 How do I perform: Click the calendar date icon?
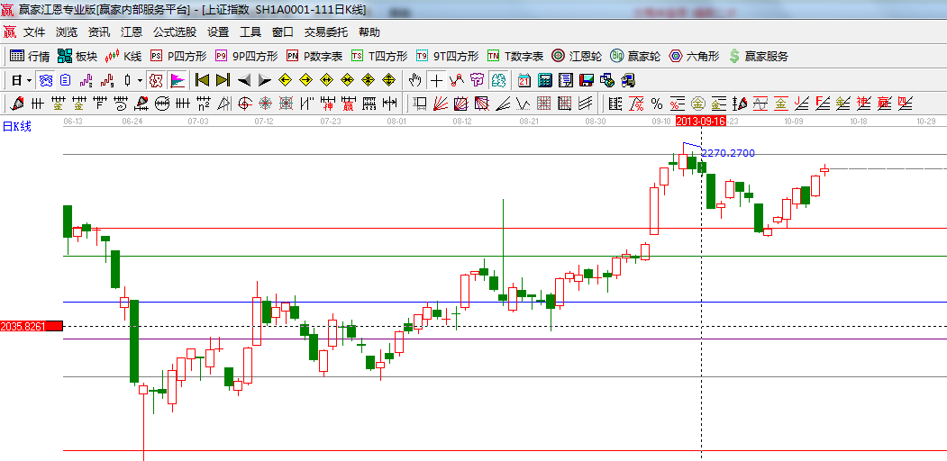coord(524,80)
